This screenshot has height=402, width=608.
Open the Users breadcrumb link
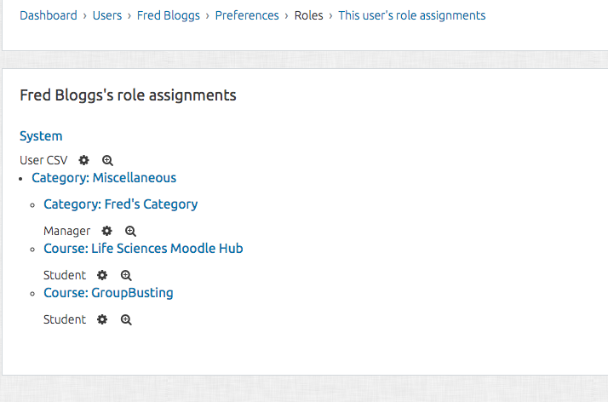107,15
